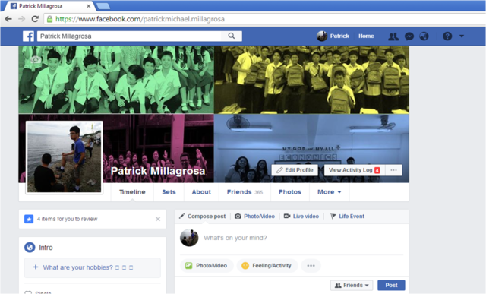The height and width of the screenshot is (294, 486).
Task: Click the Feeling/Activity pill button
Action: [x=267, y=265]
